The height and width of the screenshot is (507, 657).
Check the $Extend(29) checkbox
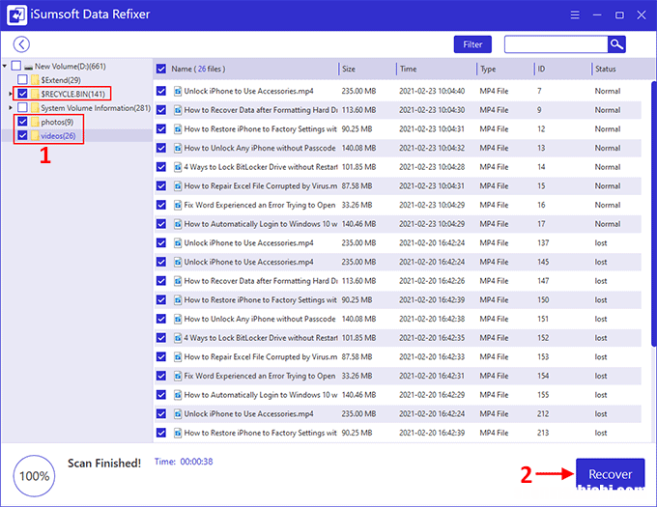click(22, 79)
